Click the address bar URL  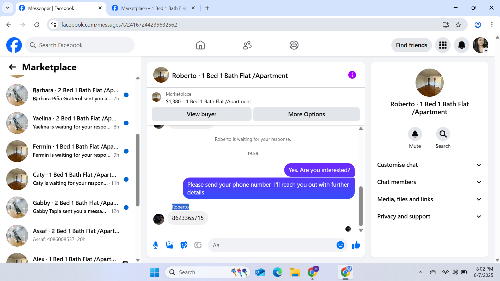click(x=119, y=25)
